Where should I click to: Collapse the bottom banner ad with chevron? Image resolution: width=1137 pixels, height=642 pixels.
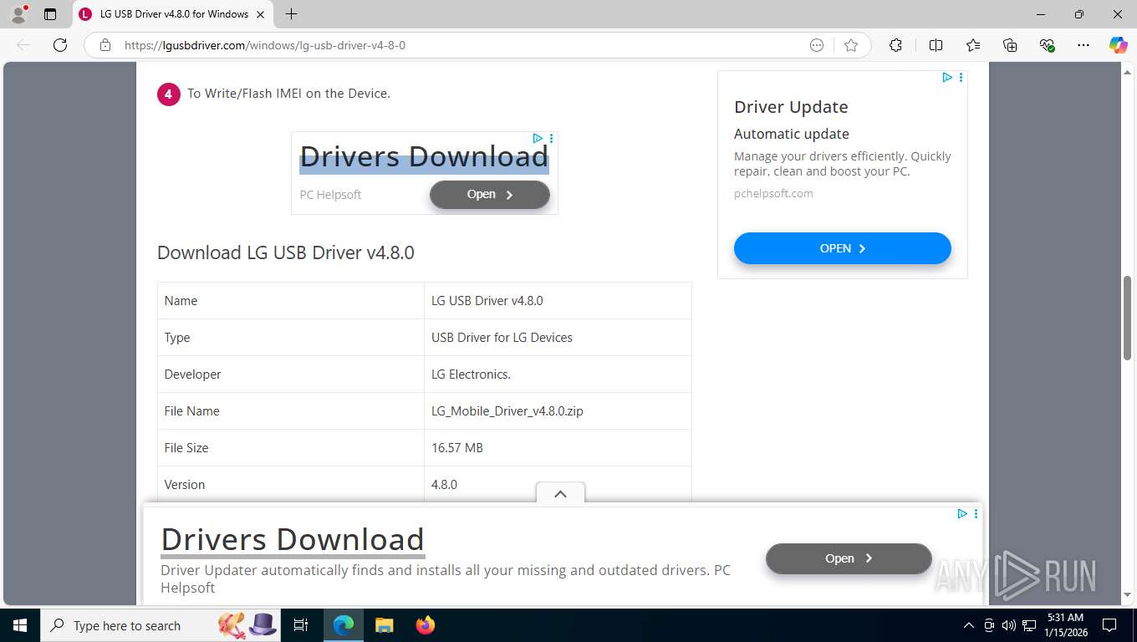coord(560,493)
